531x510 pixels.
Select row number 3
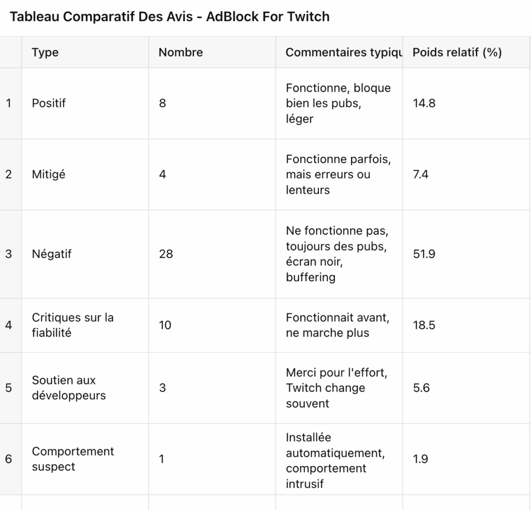click(10, 254)
